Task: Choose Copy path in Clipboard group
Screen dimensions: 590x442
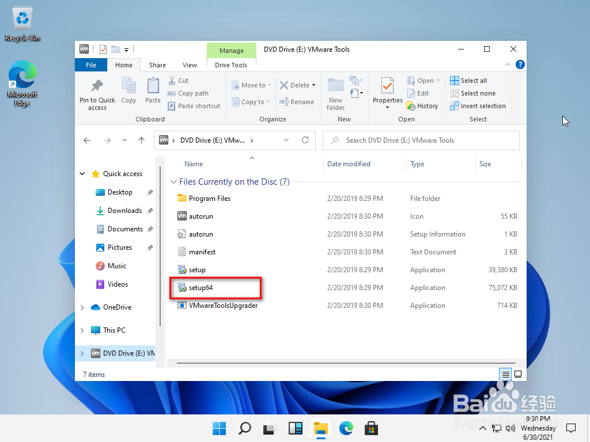Action: tap(188, 93)
